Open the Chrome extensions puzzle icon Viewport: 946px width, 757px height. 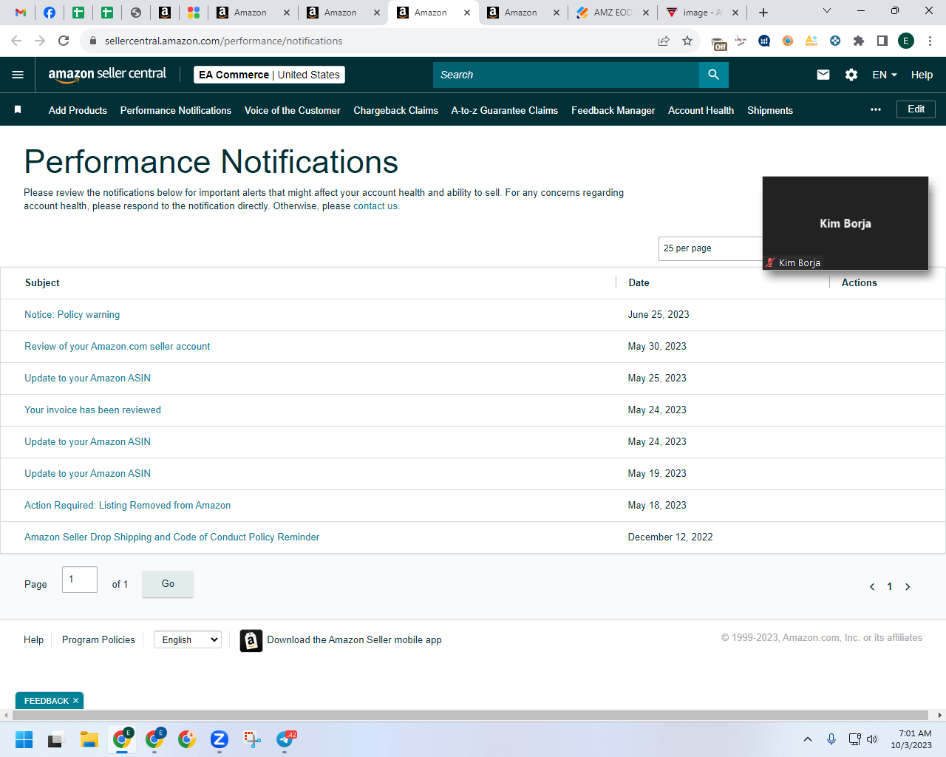[x=859, y=41]
